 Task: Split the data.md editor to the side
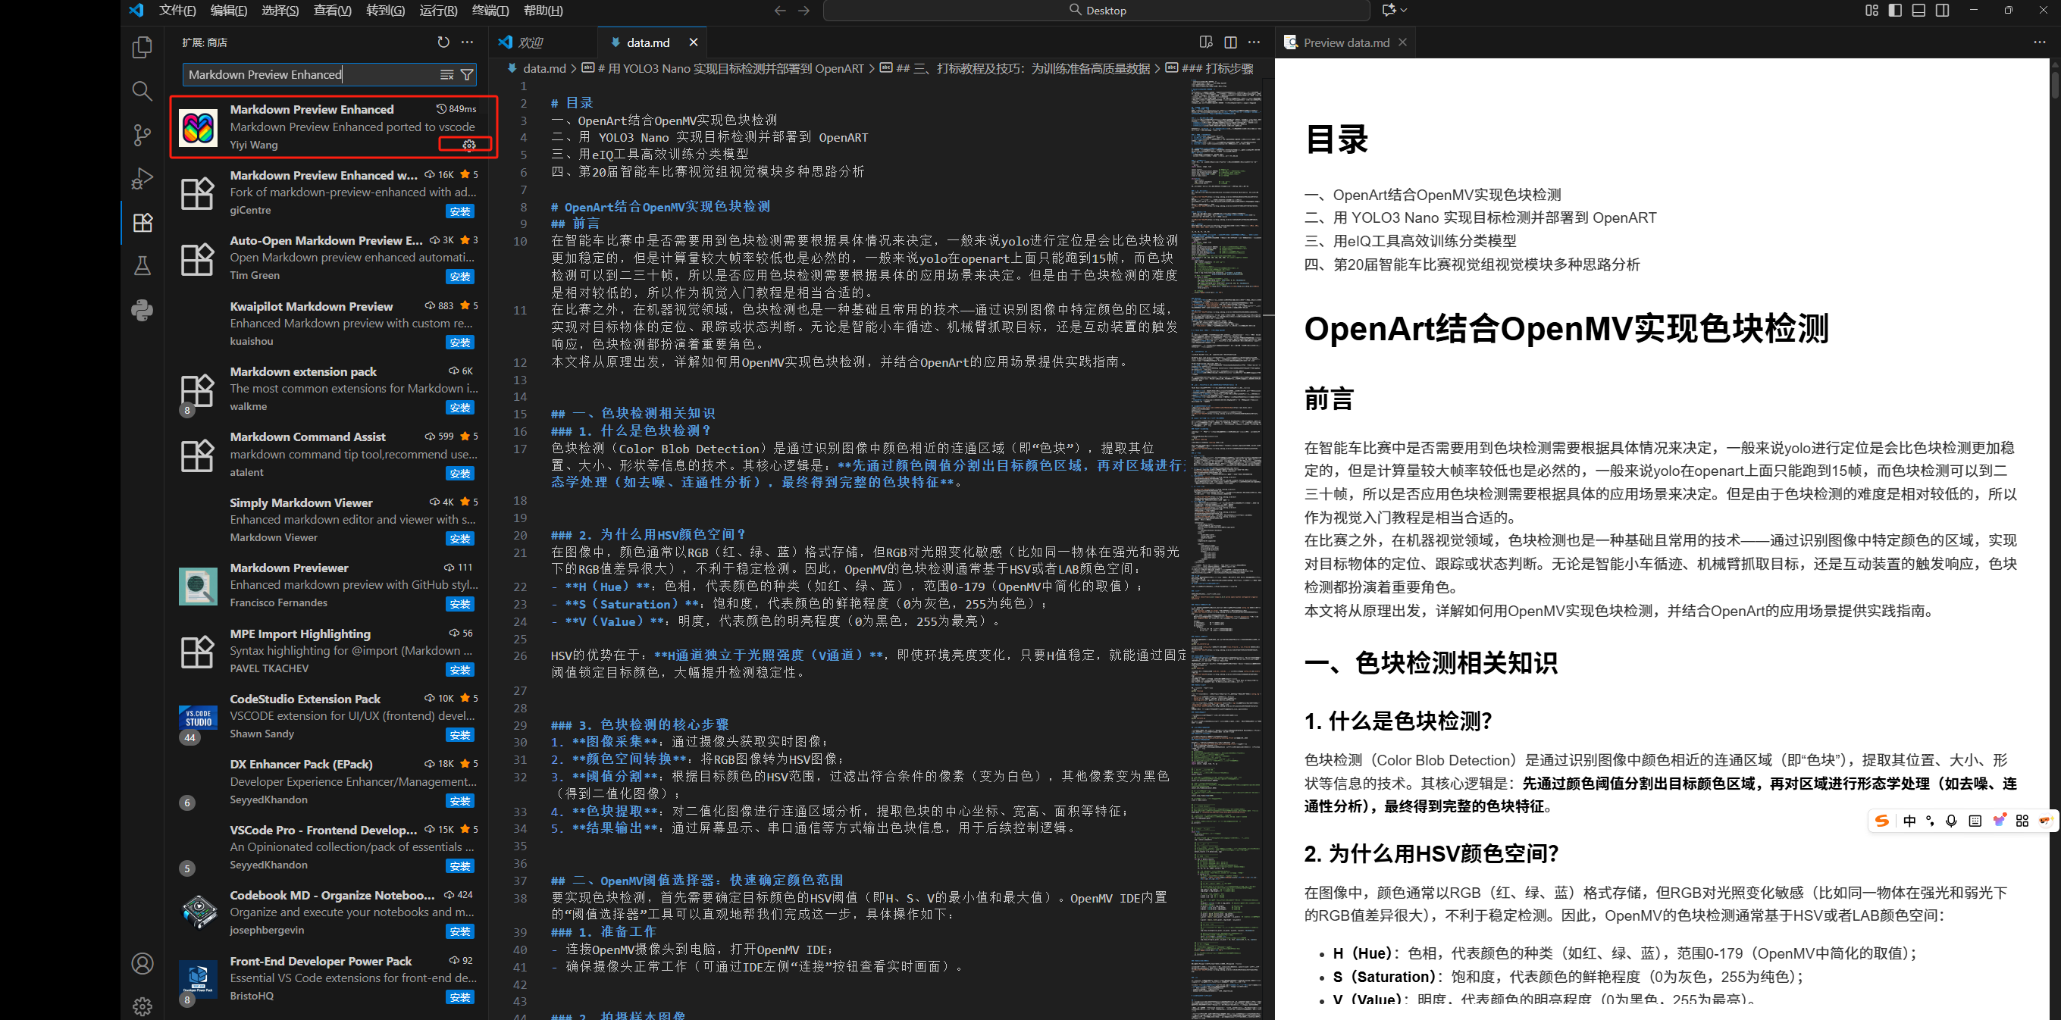point(1229,42)
